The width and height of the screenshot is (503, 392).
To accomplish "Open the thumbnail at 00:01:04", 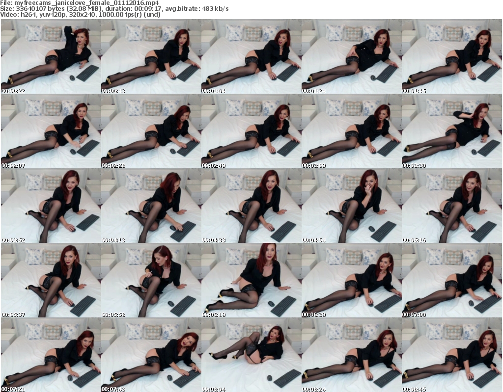I will click(251, 57).
